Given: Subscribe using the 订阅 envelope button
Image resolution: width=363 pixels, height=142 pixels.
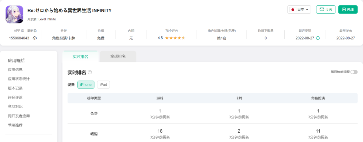Looking at the screenshot, I should 326,9.
